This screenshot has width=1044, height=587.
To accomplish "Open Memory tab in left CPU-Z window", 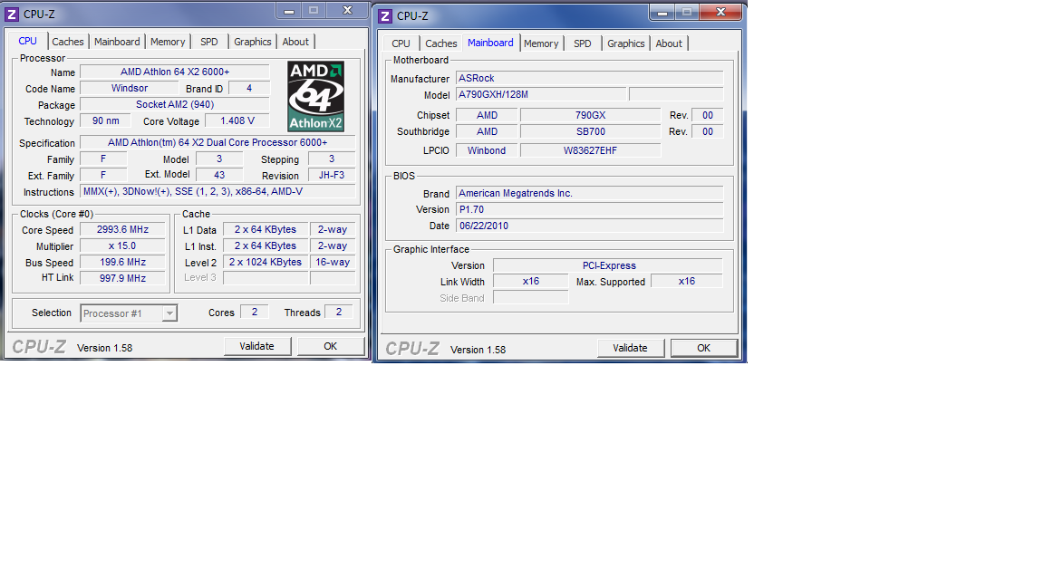I will [x=168, y=42].
